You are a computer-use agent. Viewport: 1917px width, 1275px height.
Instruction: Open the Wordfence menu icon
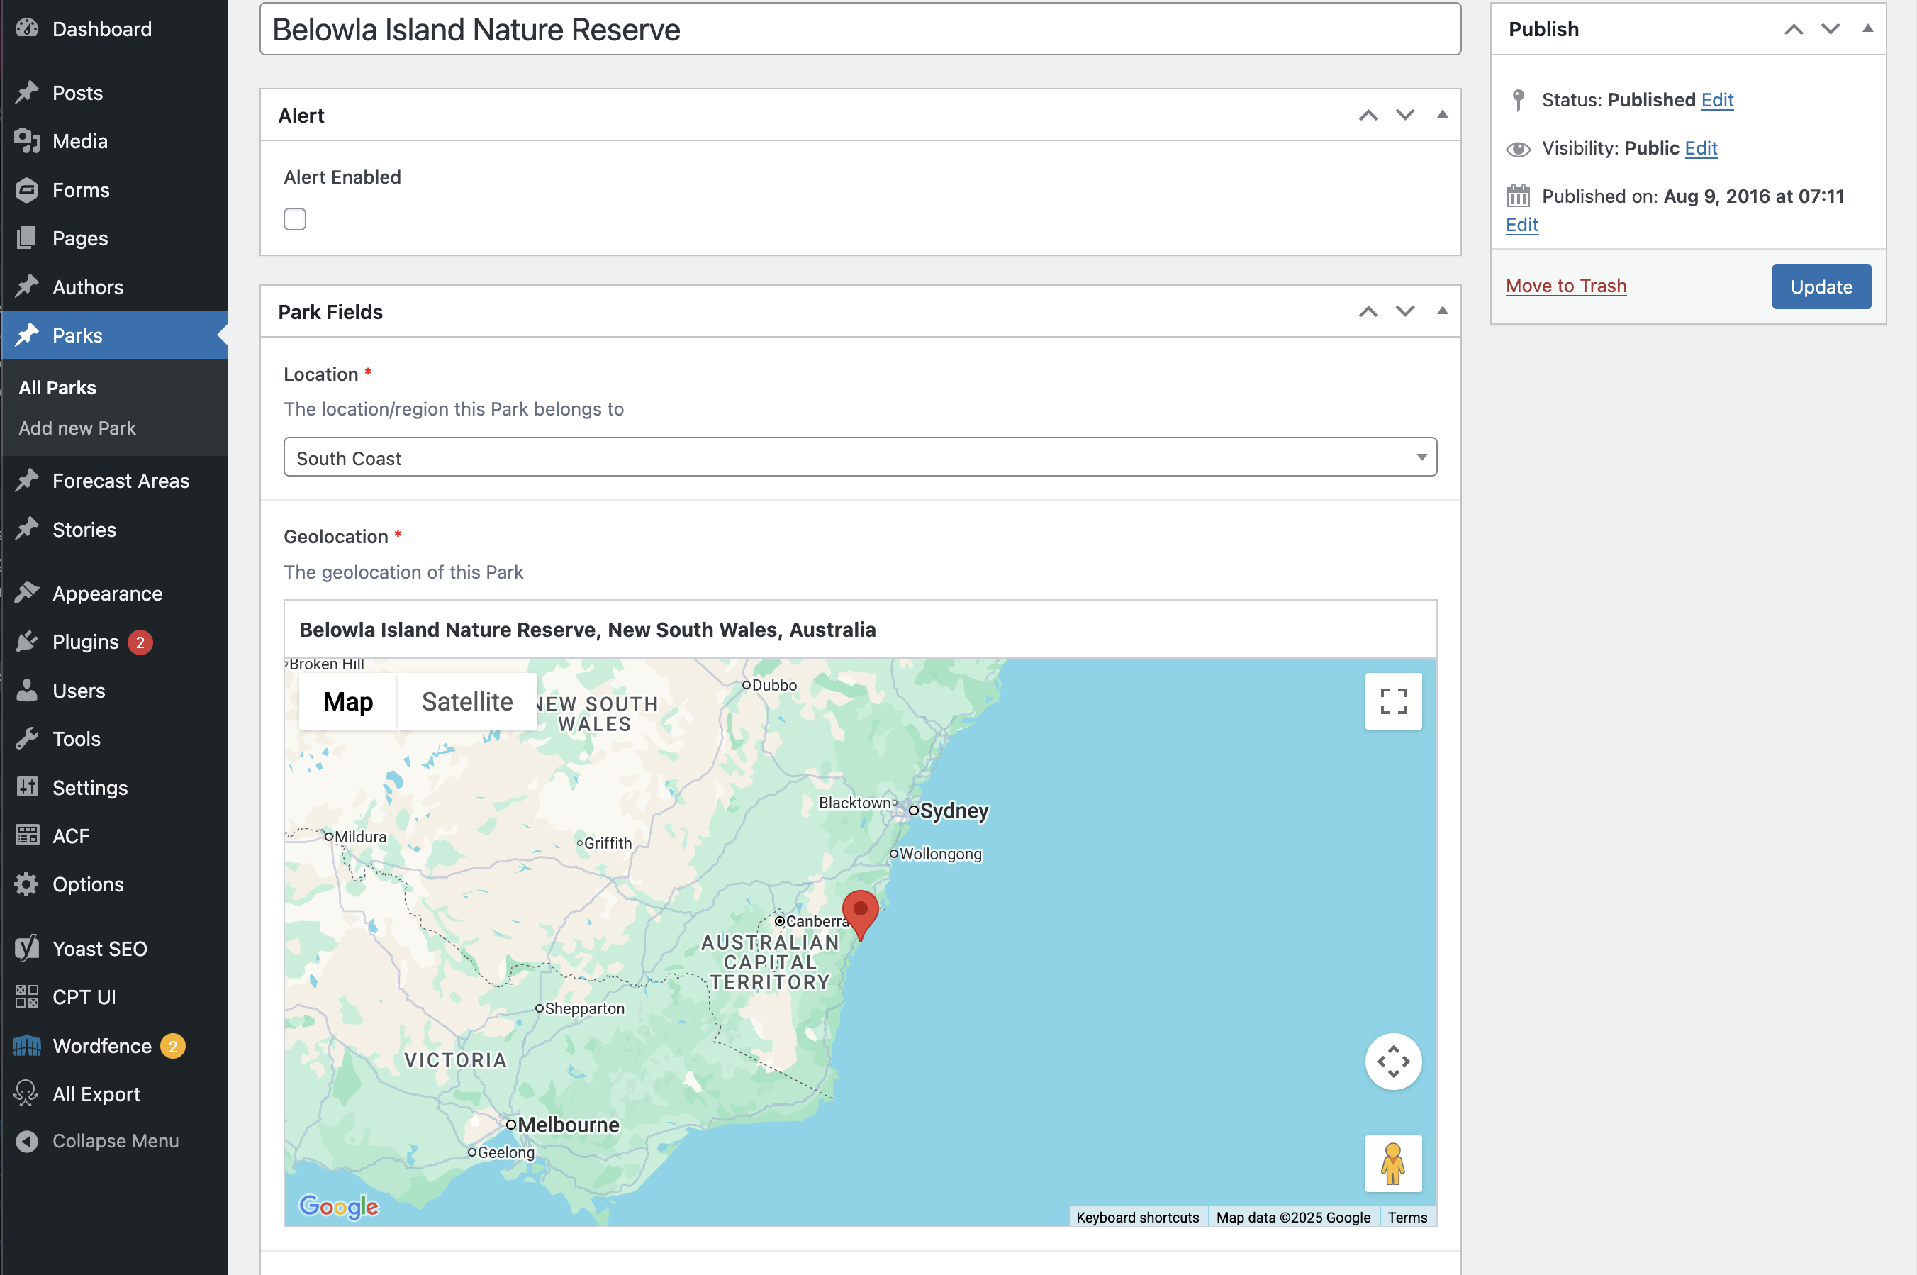(27, 1046)
